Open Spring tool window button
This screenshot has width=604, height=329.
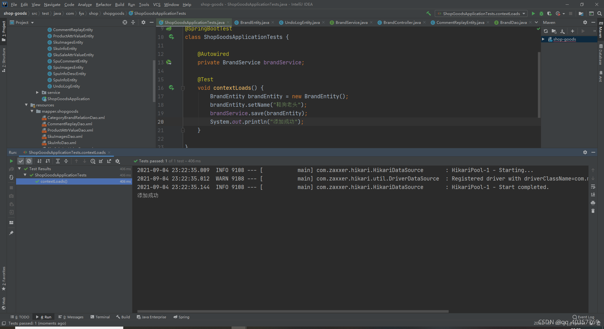(182, 317)
